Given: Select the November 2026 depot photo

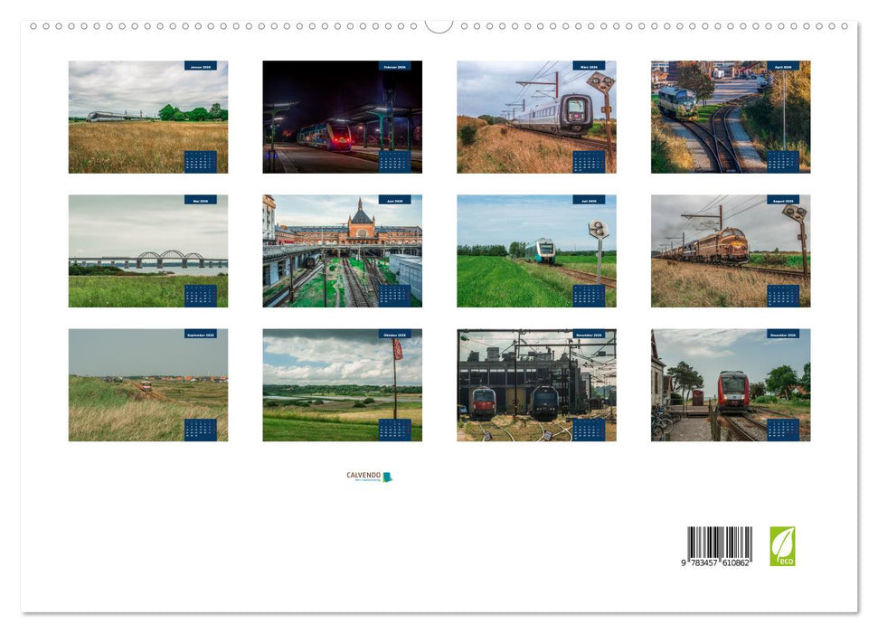Looking at the screenshot, I should pos(536,384).
